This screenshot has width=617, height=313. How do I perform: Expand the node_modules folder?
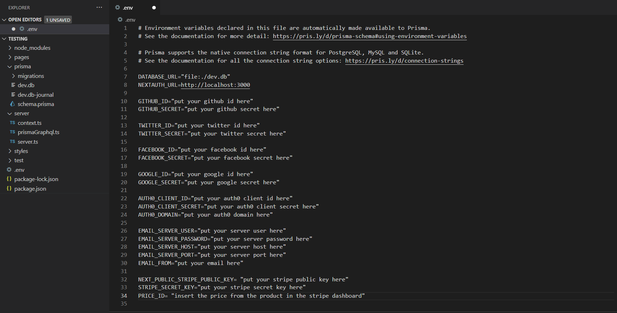[32, 48]
